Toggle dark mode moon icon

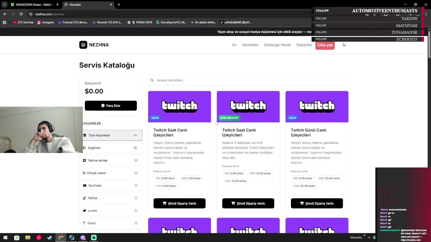point(344,45)
